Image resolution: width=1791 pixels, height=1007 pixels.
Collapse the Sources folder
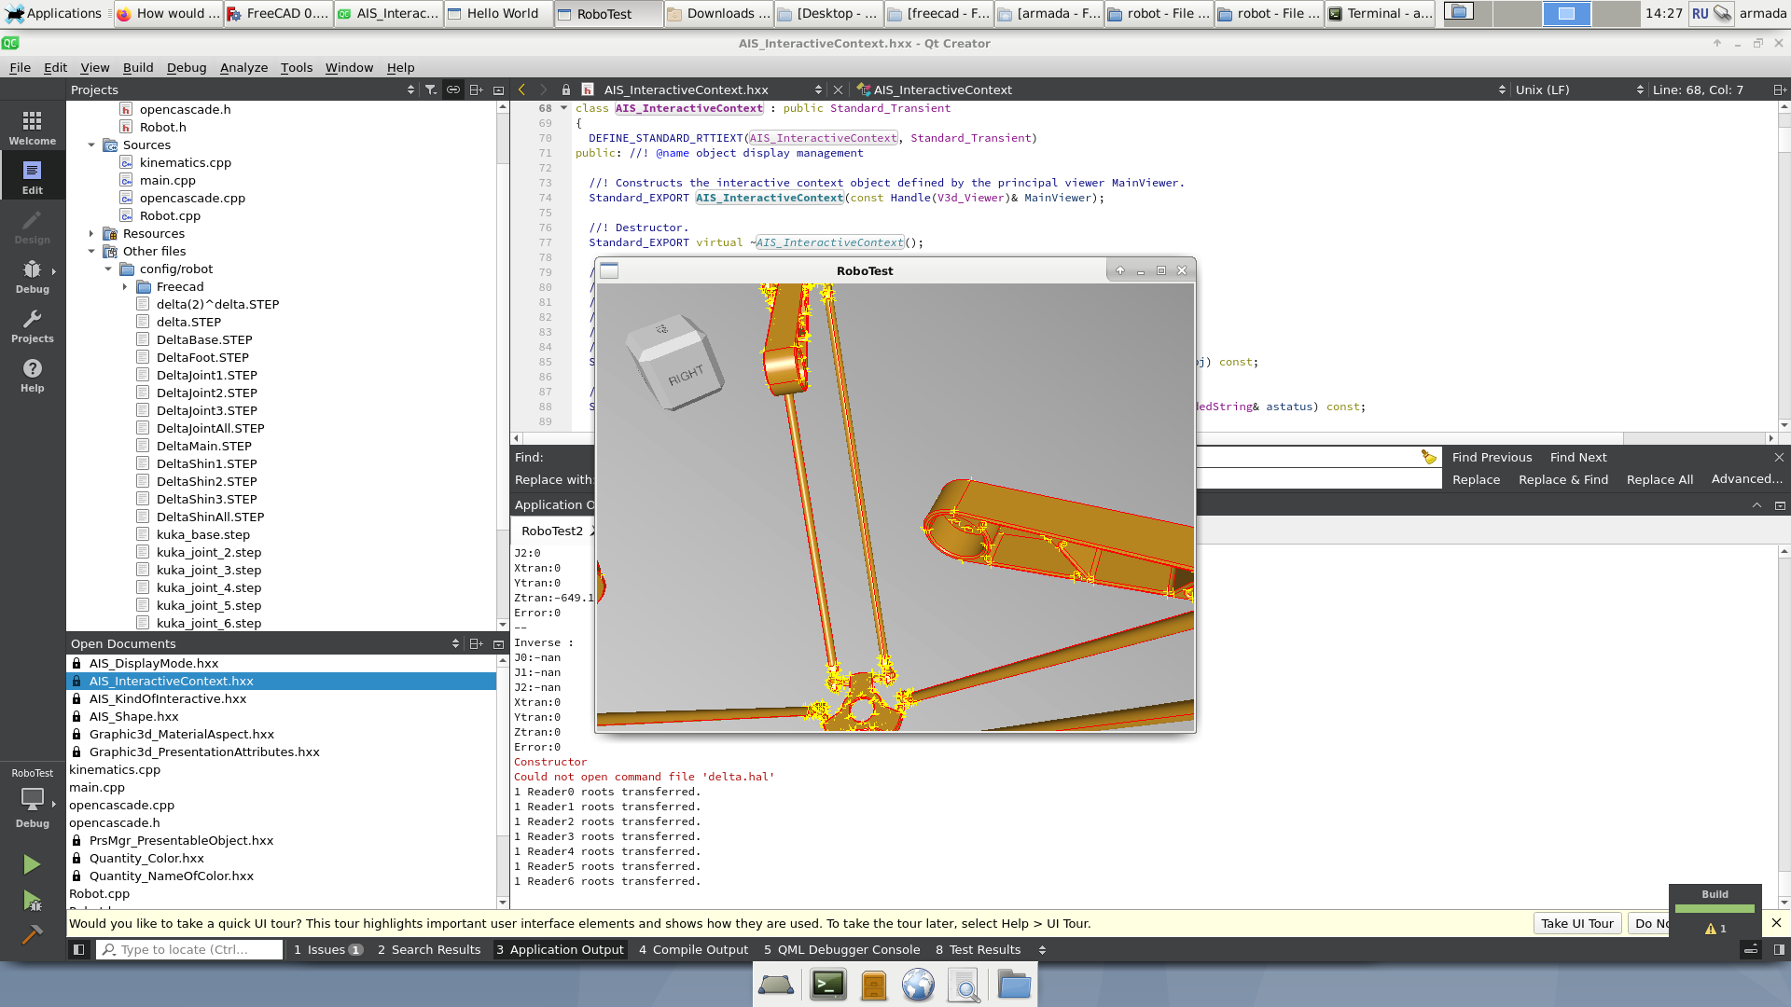pyautogui.click(x=91, y=145)
